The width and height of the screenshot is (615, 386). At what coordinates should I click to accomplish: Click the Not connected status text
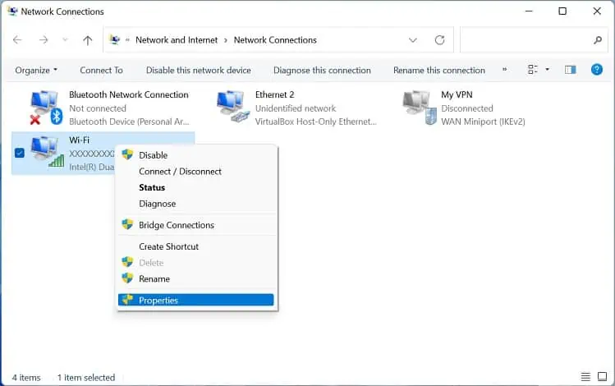click(98, 108)
